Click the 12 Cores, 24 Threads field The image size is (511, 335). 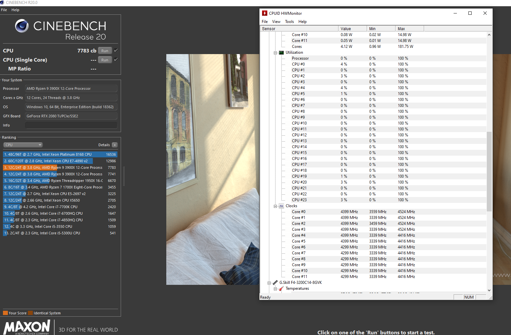71,98
